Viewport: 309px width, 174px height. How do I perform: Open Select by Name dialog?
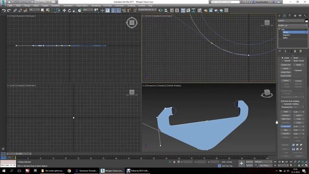coord(48,10)
